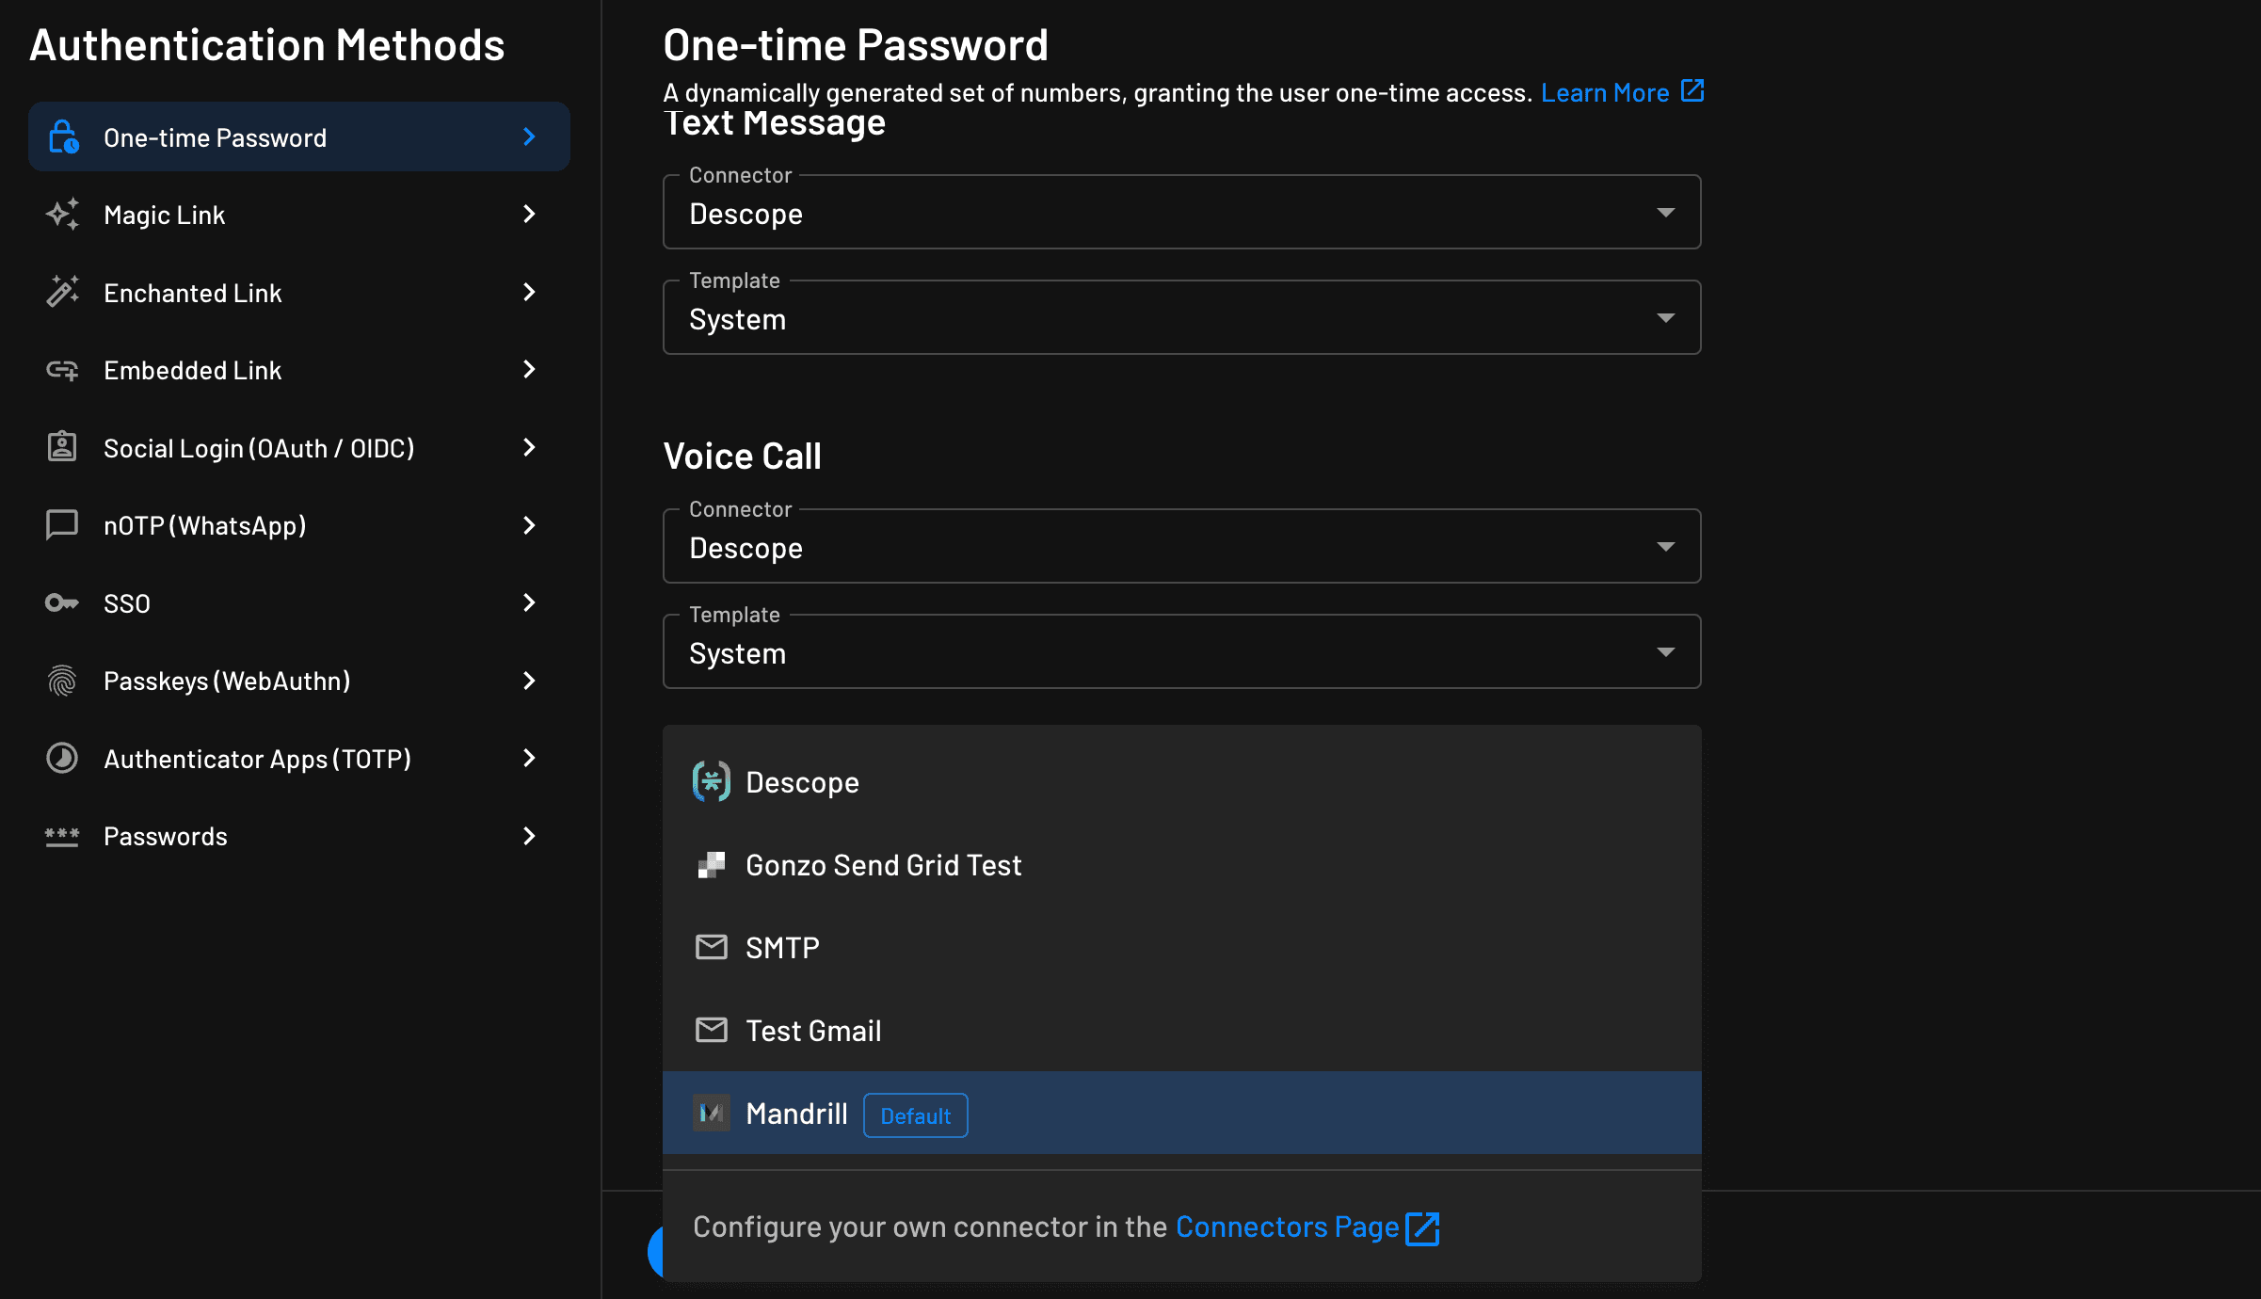Click the Mandrill connector icon
Screen dimensions: 2261x1299
tap(712, 1113)
